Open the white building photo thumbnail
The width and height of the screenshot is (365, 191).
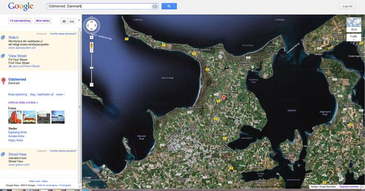[x=58, y=117]
